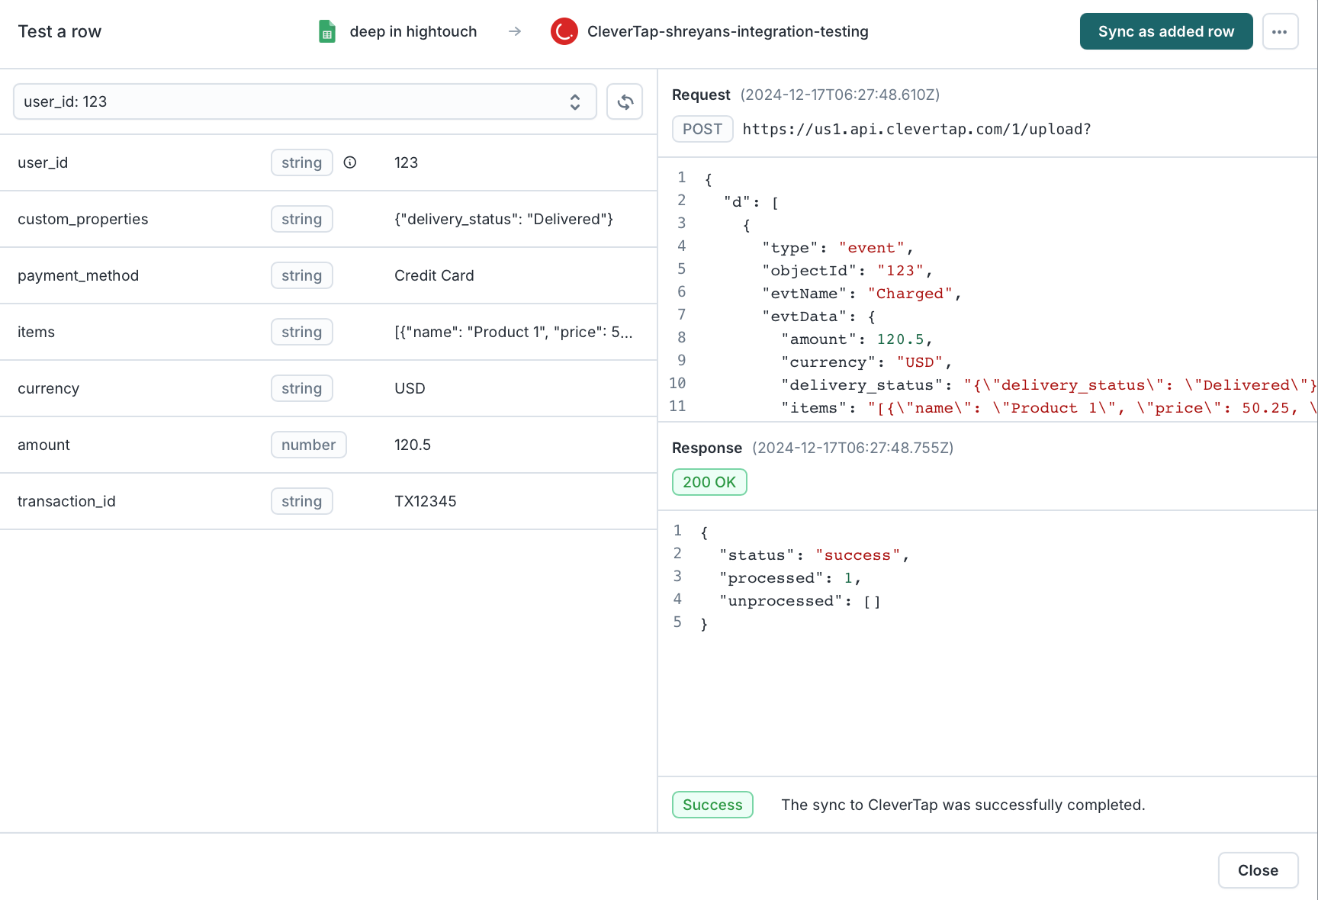This screenshot has width=1318, height=900.
Task: Click the Request heading label
Action: coord(701,95)
